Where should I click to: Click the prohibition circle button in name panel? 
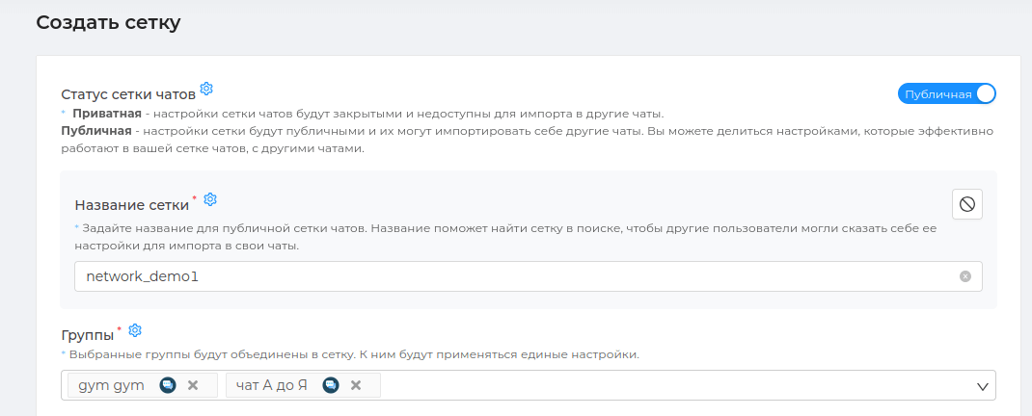(966, 204)
